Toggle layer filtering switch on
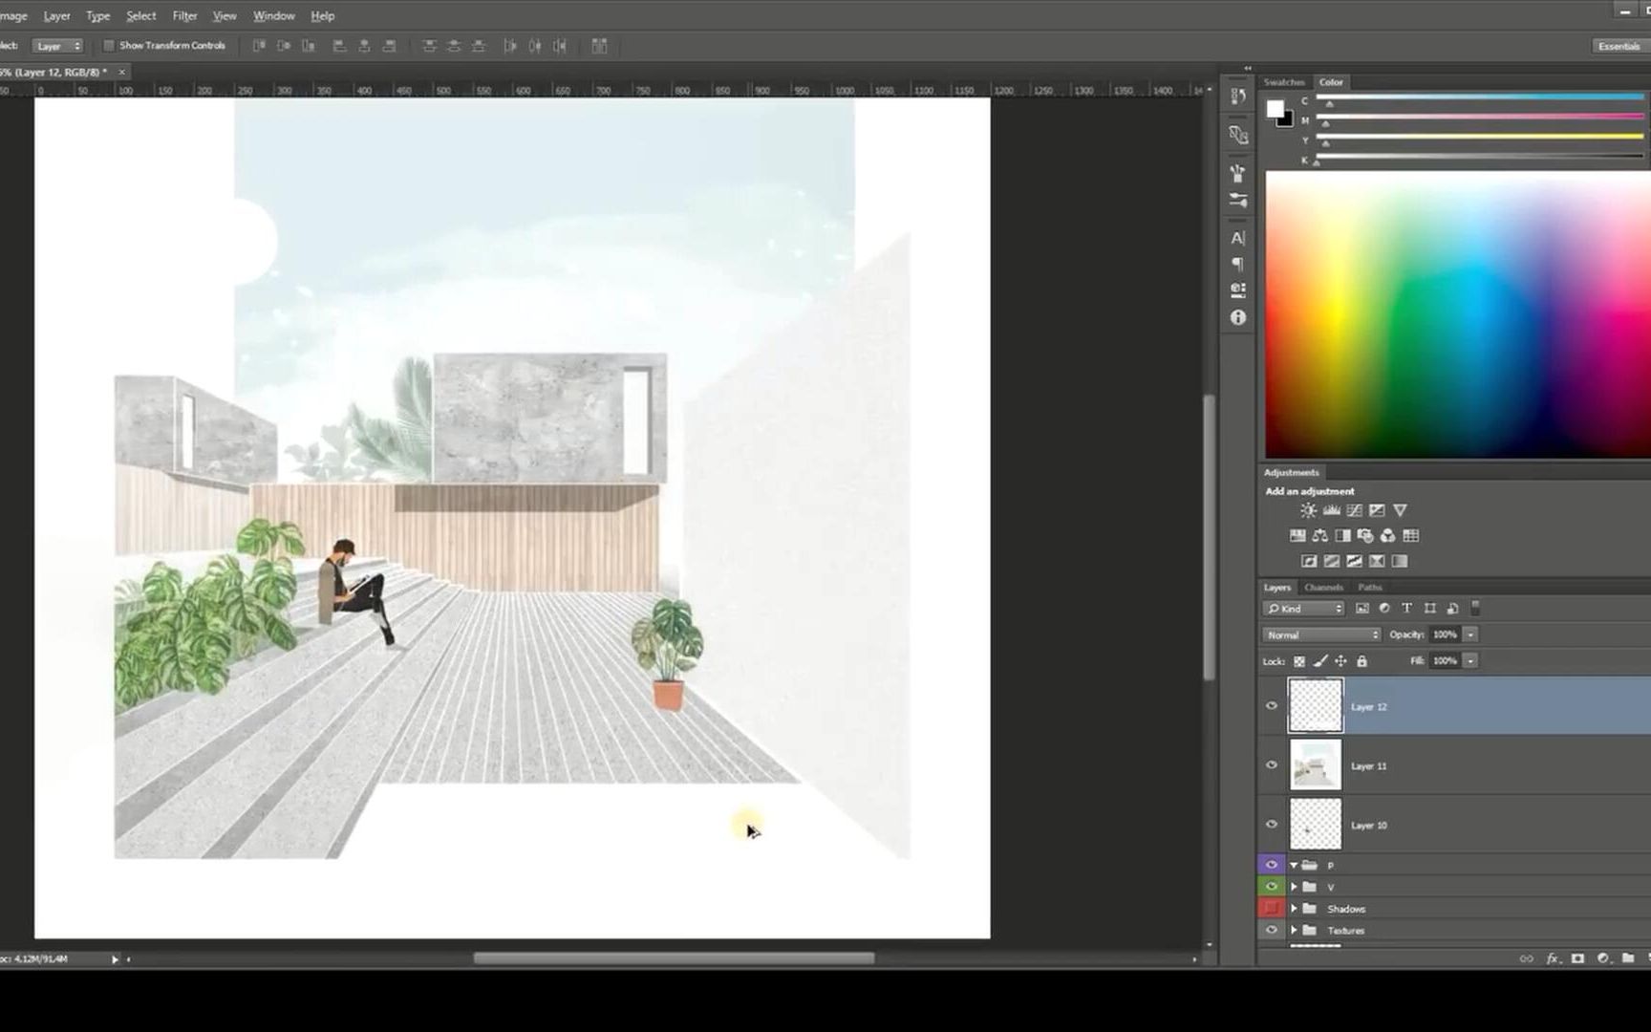 [x=1475, y=608]
